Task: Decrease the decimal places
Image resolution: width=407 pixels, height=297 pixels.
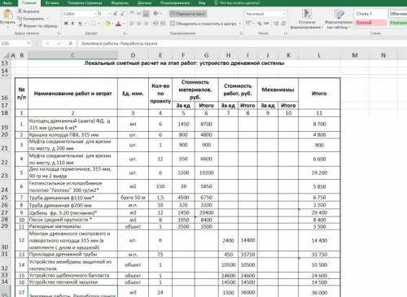Action: [x=283, y=24]
